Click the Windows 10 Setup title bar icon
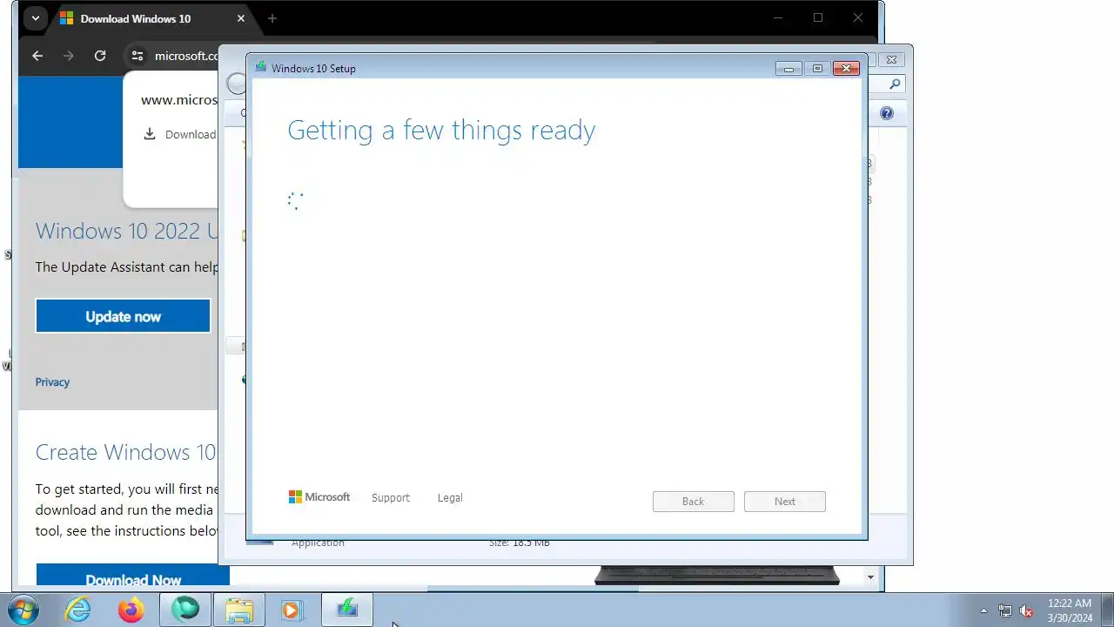Viewport: 1114px width, 627px height. click(x=260, y=68)
